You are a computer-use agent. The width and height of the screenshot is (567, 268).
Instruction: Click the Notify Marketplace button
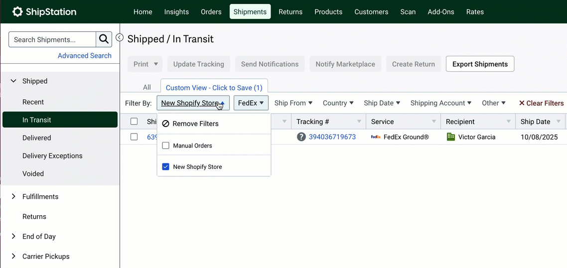coord(345,64)
